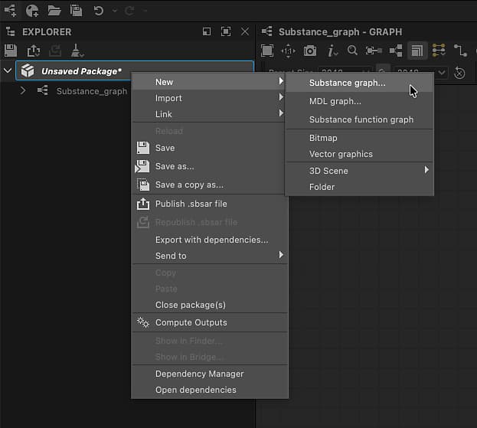
Task: Expand the Substance_graph tree item chevron
Action: 22,90
